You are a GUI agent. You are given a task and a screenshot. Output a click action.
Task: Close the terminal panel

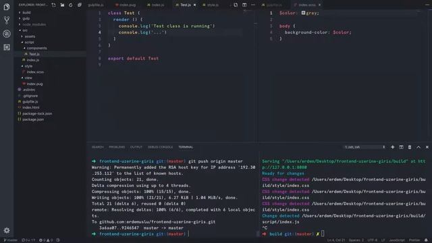click(427, 147)
